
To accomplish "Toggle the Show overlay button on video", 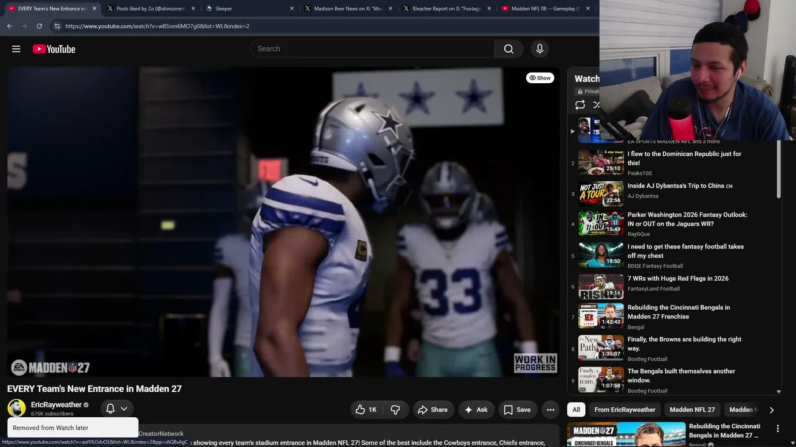I will 540,78.
